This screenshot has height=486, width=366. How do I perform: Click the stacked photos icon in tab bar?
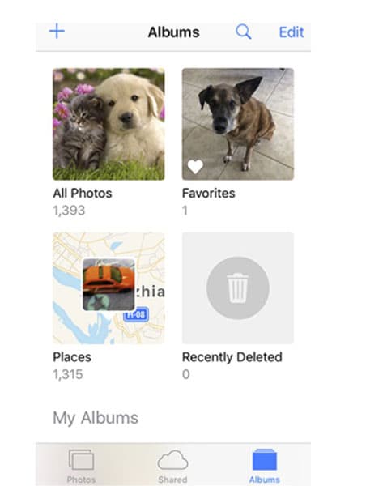pos(81,459)
